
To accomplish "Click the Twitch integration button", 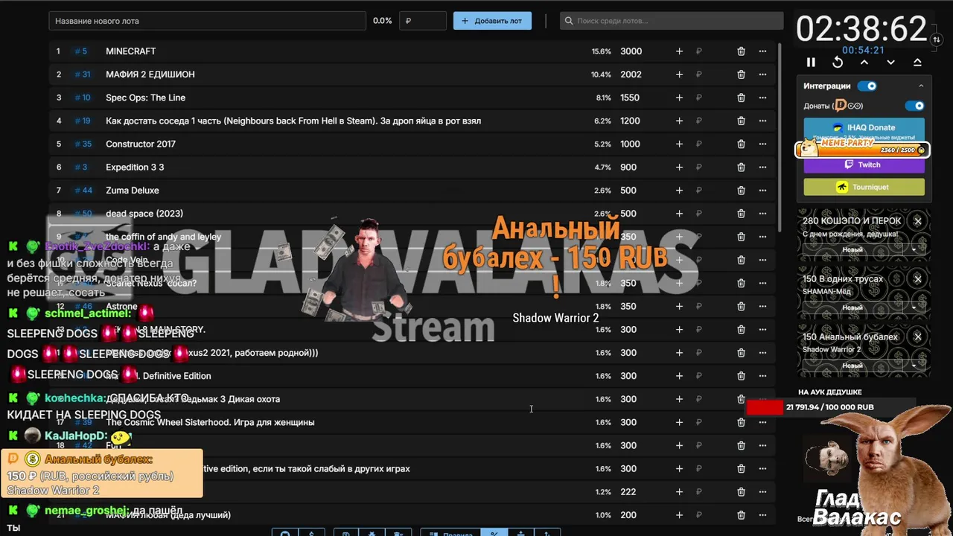I will [x=864, y=165].
